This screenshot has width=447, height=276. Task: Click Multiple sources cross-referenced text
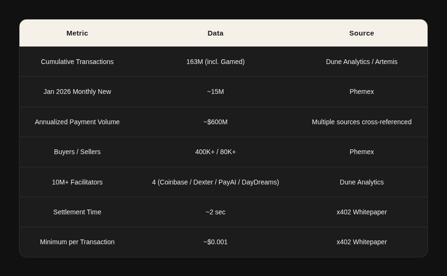[x=362, y=122]
